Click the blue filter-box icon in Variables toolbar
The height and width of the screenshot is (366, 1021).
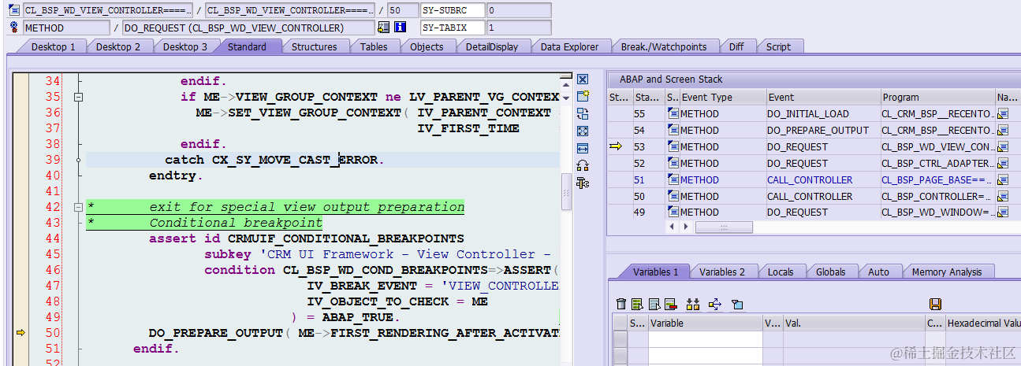[737, 304]
